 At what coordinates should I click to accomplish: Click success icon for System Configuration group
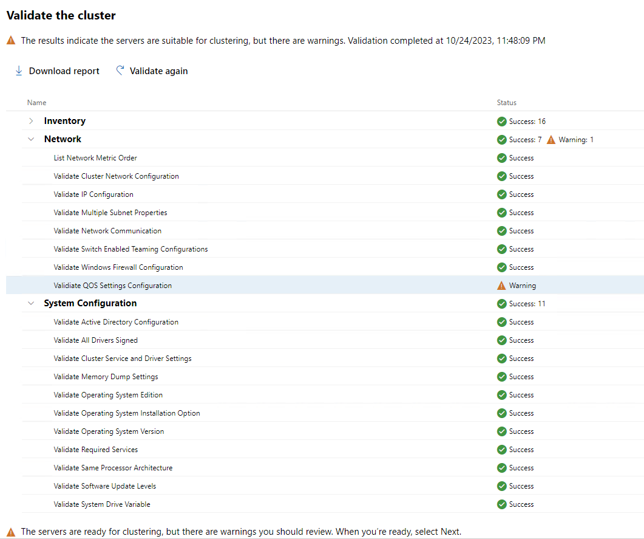point(501,304)
